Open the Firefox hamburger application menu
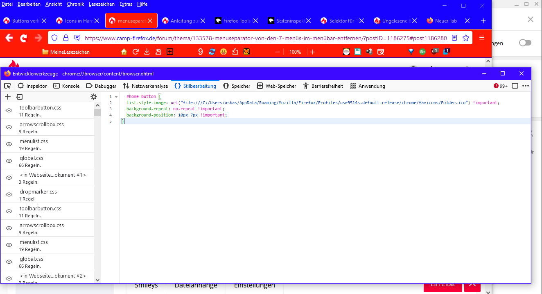The image size is (542, 294). coord(482,38)
